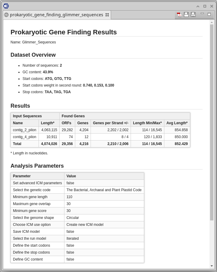Click the Prokaryotic Gene Finding Results heading
The image size is (217, 272).
pyautogui.click(x=64, y=32)
